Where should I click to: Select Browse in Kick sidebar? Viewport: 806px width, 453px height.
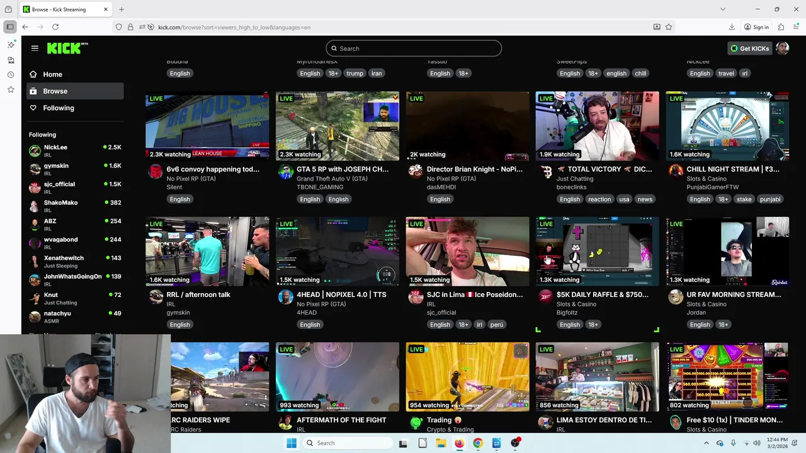(75, 91)
